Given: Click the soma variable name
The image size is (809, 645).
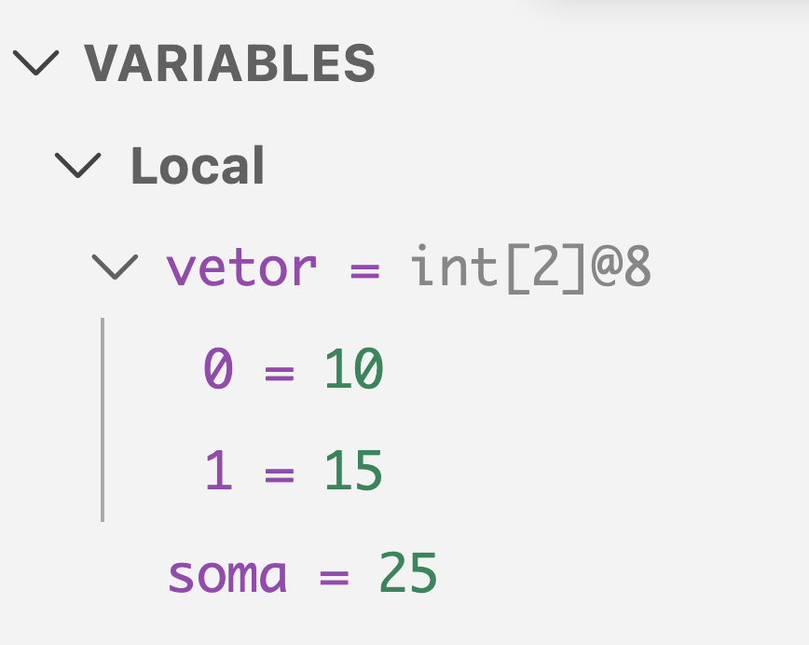Looking at the screenshot, I should [227, 576].
